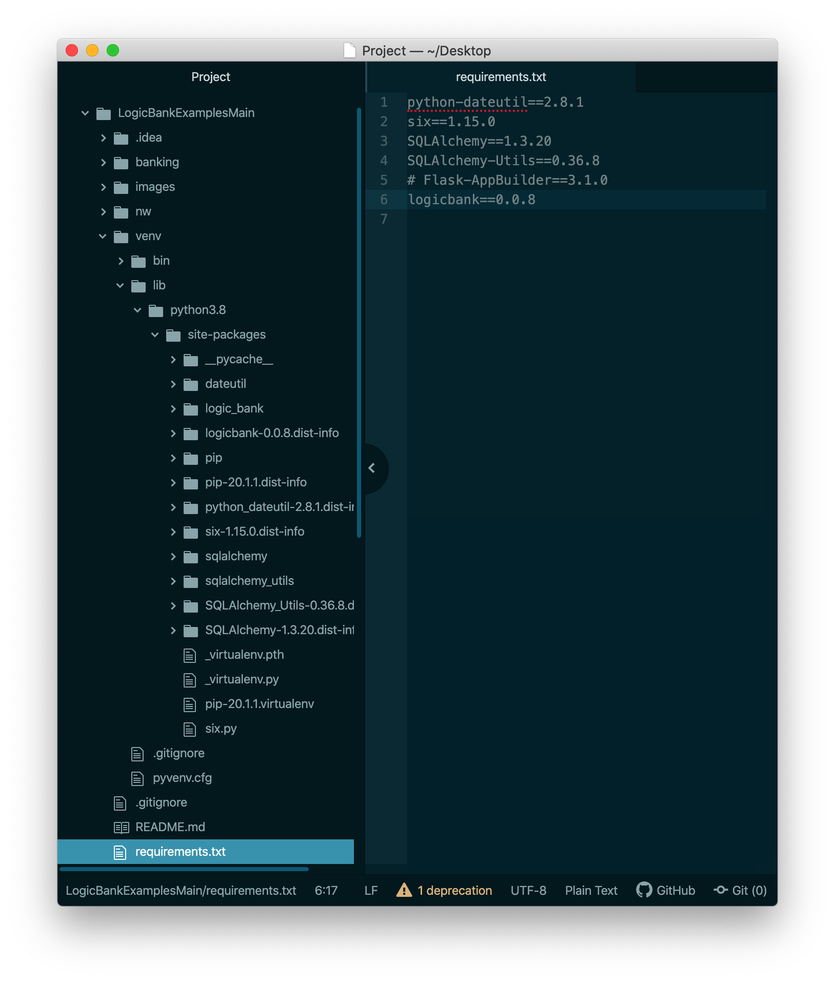Viewport: 835px width, 982px height.
Task: Change the Plain Text grammar selector
Action: (591, 890)
